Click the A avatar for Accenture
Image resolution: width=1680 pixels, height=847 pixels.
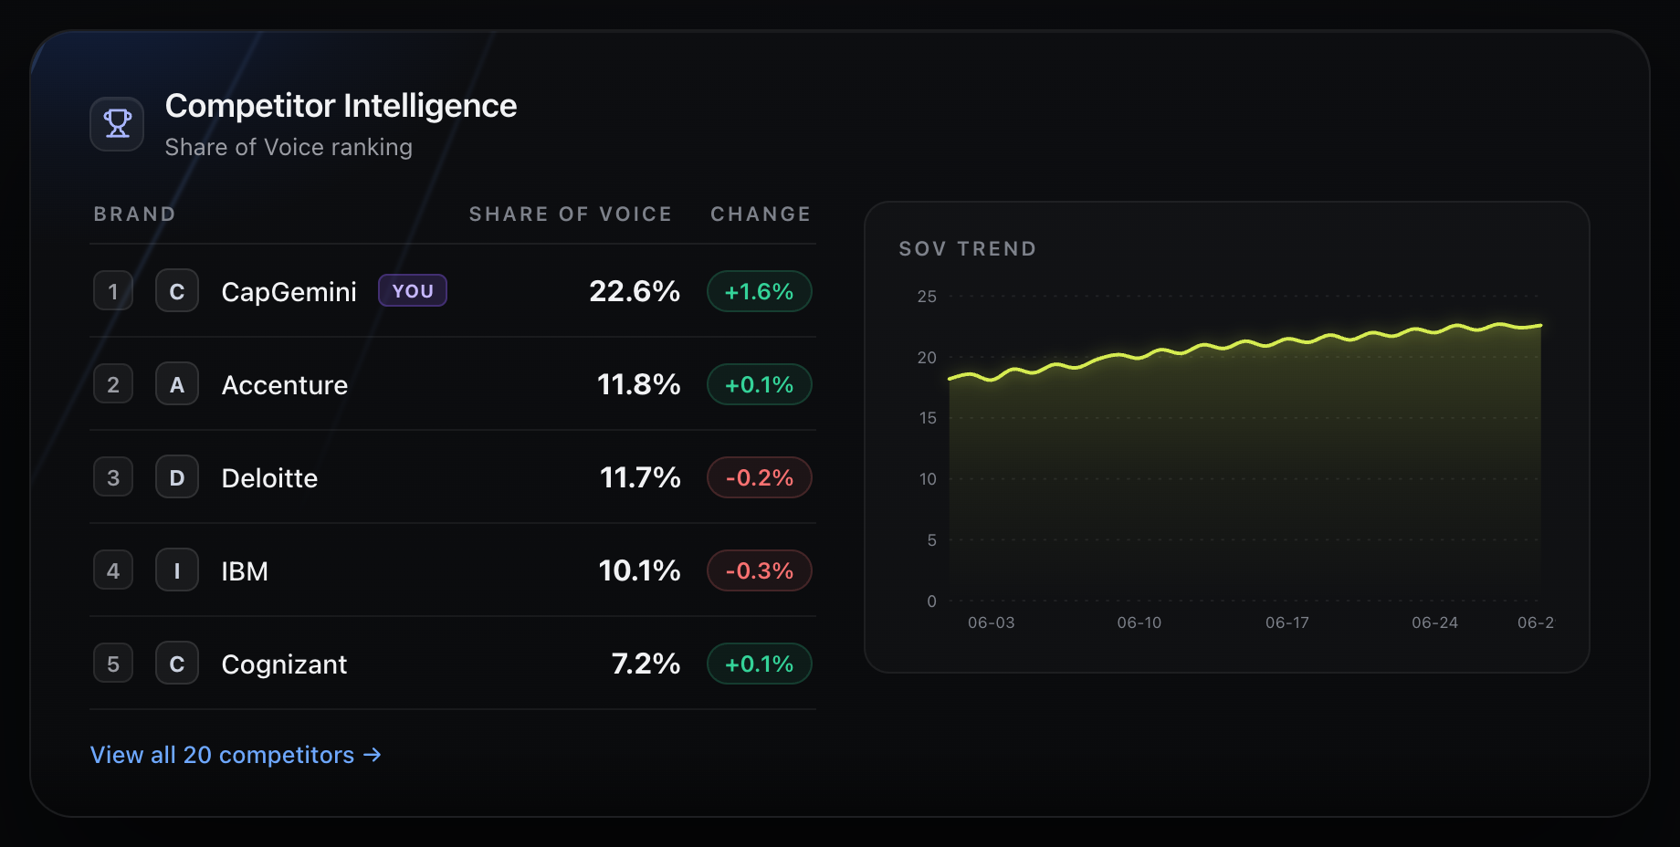click(x=177, y=384)
